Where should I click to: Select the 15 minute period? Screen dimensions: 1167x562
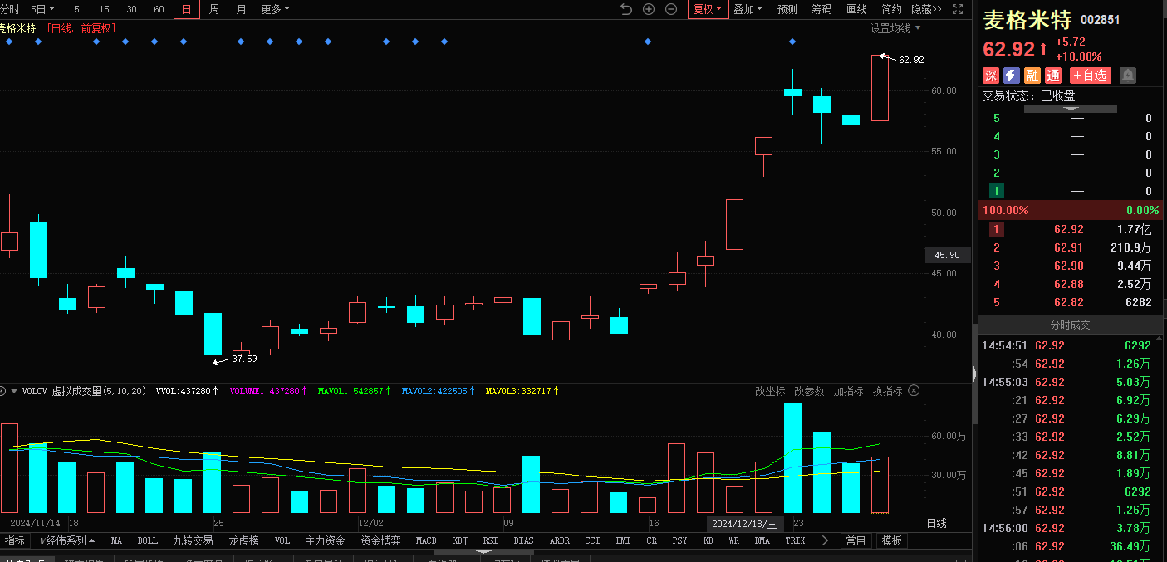coord(104,9)
